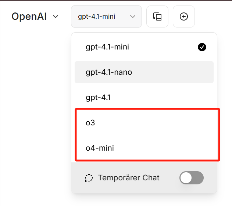
Task: Collapse the gpt-4.1-mini model selector dropdown
Action: 106,16
